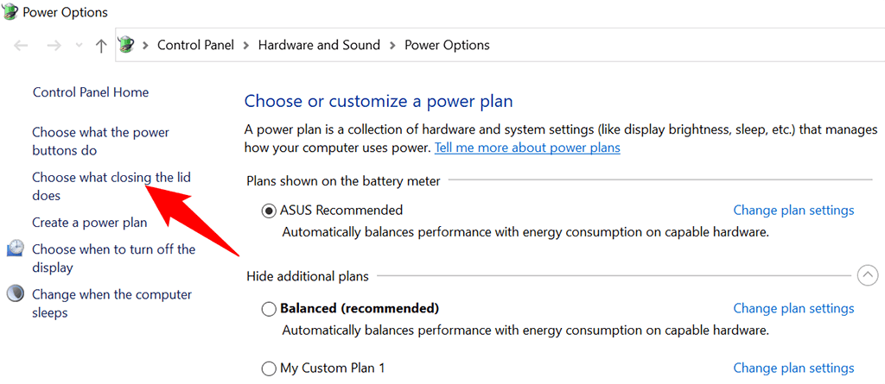The width and height of the screenshot is (885, 384).
Task: Expand breadcrumb chevron after Hardware and Sound
Action: tap(392, 46)
